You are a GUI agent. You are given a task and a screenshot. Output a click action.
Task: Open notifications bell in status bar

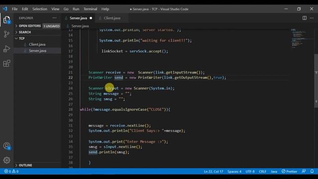(x=312, y=171)
